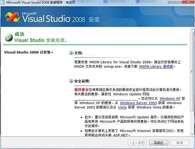Click the scrollbar track below the thumb
The image size is (195, 149).
(192, 122)
